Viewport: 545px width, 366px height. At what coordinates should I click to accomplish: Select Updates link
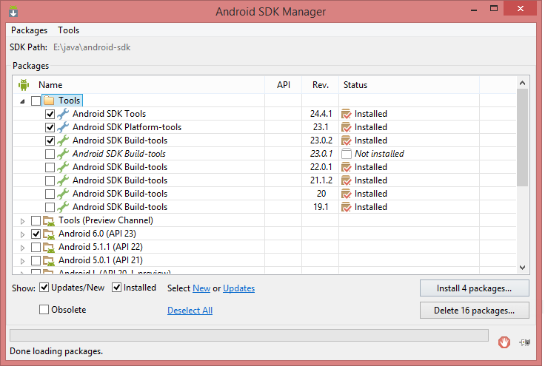(238, 288)
